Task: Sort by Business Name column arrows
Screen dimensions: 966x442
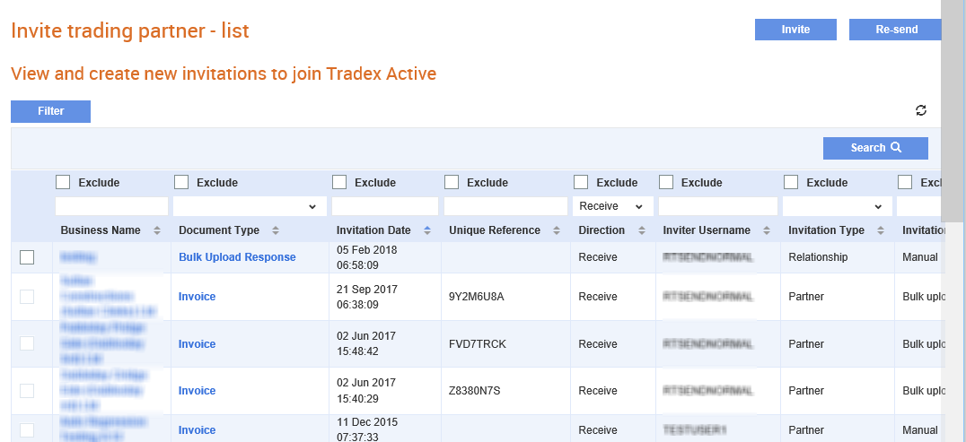Action: tap(157, 230)
